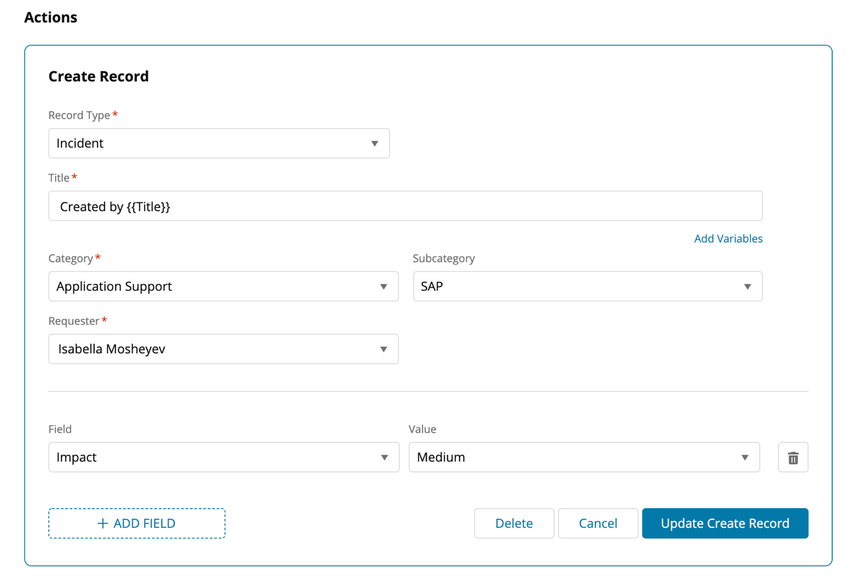
Task: Open the Value dropdown showing Medium
Action: [x=583, y=458]
